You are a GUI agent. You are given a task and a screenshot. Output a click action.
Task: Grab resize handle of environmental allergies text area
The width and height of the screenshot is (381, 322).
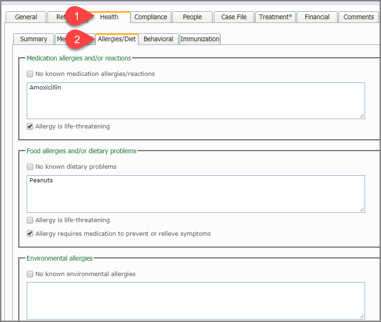tap(362, 316)
